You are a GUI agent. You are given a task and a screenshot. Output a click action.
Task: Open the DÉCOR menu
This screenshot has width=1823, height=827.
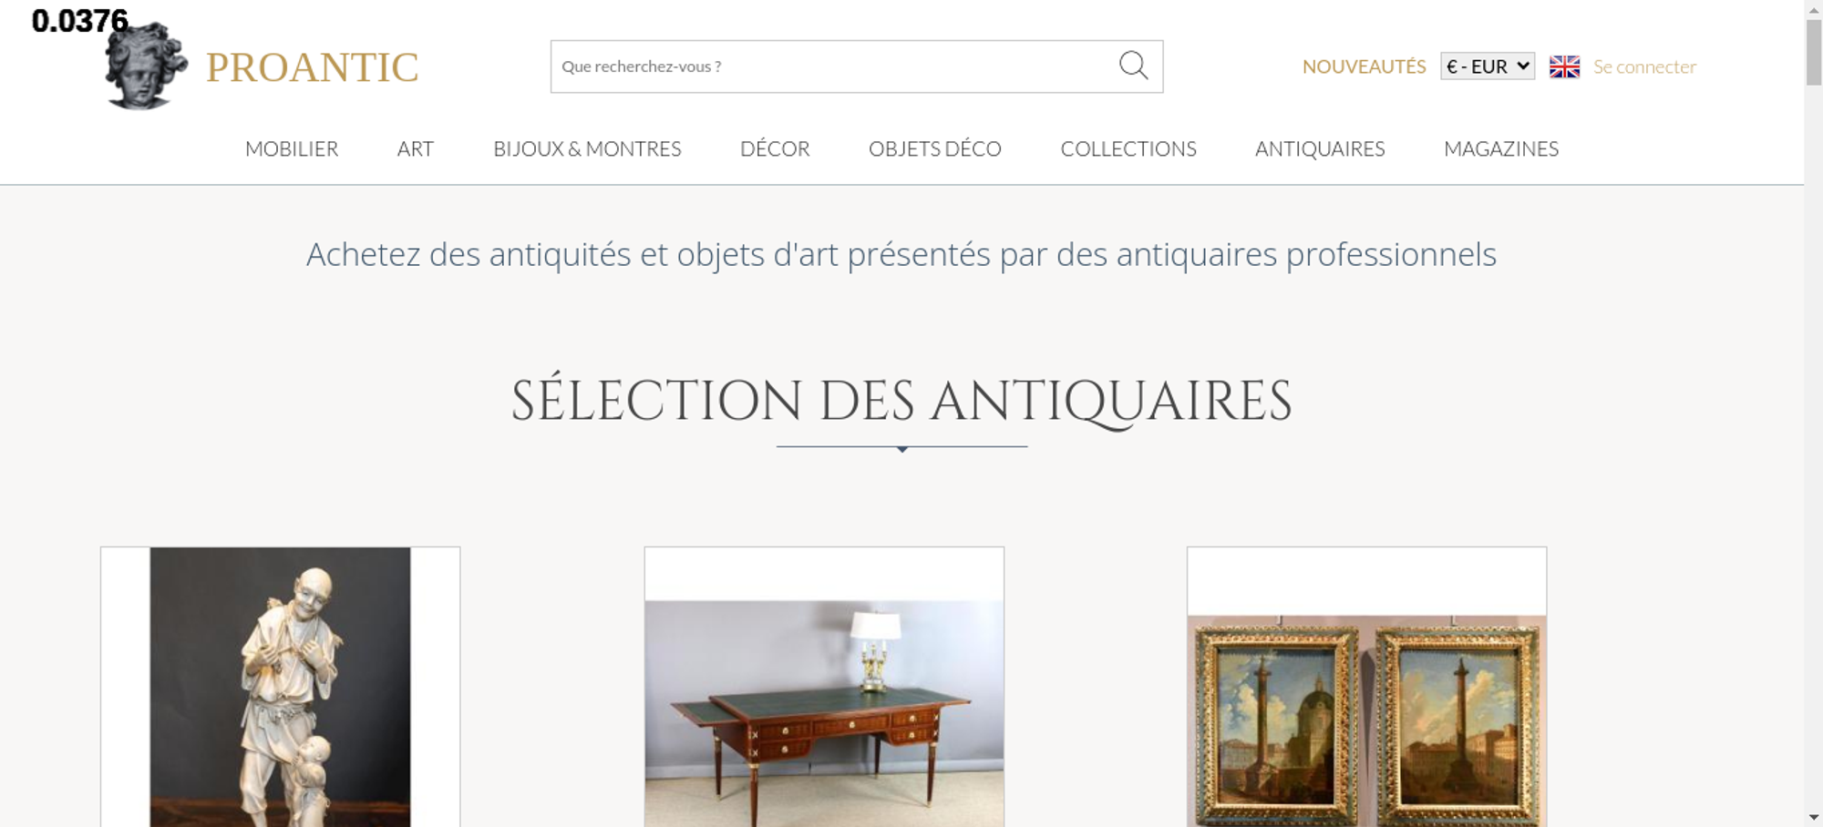click(x=775, y=148)
